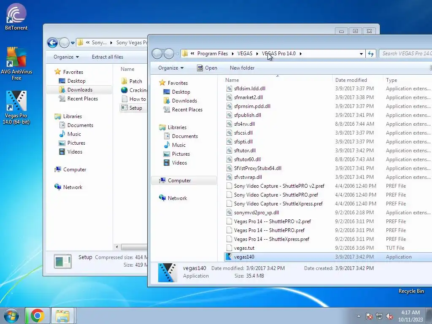Viewport: 432px width, 324px height.
Task: Open Google Chrome from the taskbar
Action: coord(38,316)
